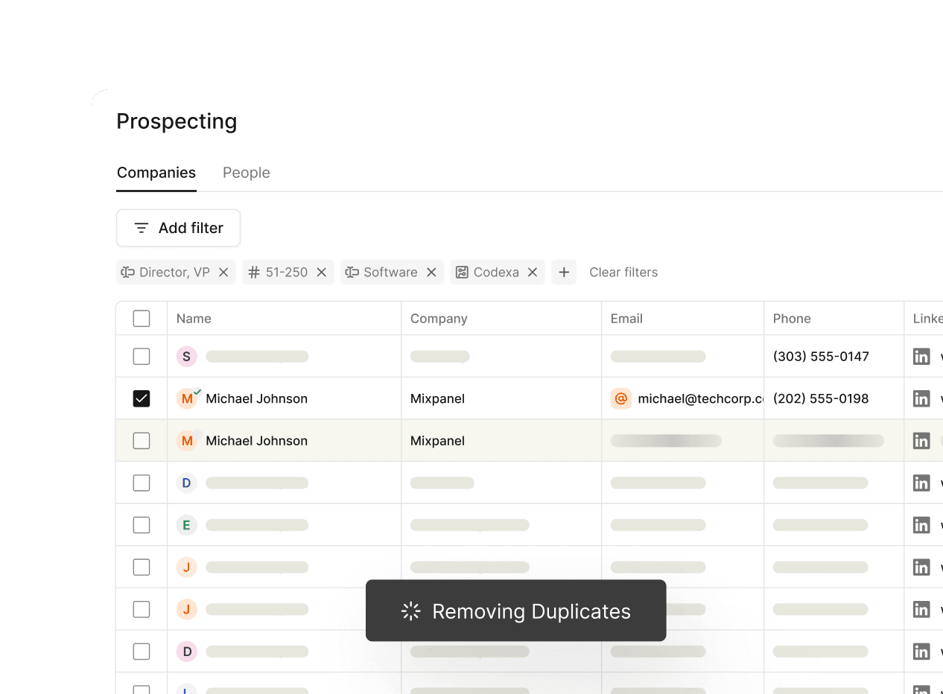943x694 pixels.
Task: Toggle the select-all checkbox in table header
Action: [x=142, y=319]
